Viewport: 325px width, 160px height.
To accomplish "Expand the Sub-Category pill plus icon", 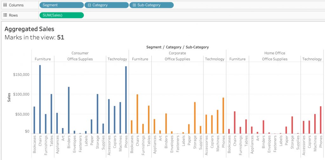I will 134,5.
